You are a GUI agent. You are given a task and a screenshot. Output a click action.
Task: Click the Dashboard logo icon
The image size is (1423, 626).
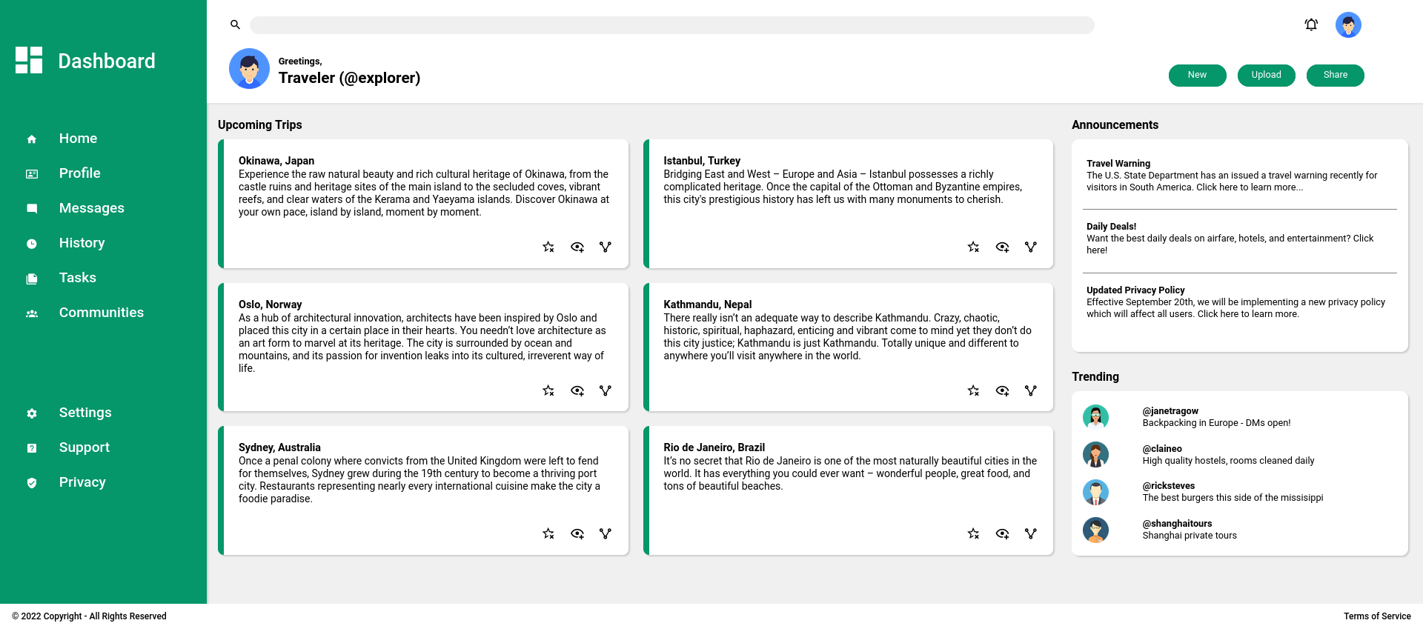coord(29,60)
